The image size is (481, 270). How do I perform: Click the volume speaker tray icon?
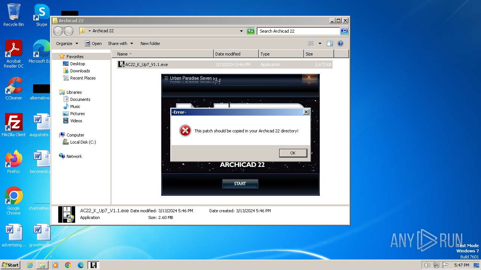click(427, 265)
